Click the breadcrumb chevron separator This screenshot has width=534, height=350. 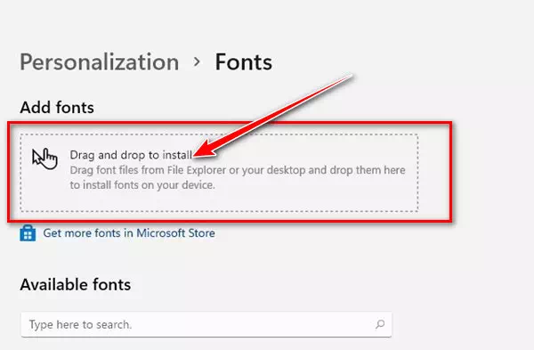pyautogui.click(x=197, y=62)
